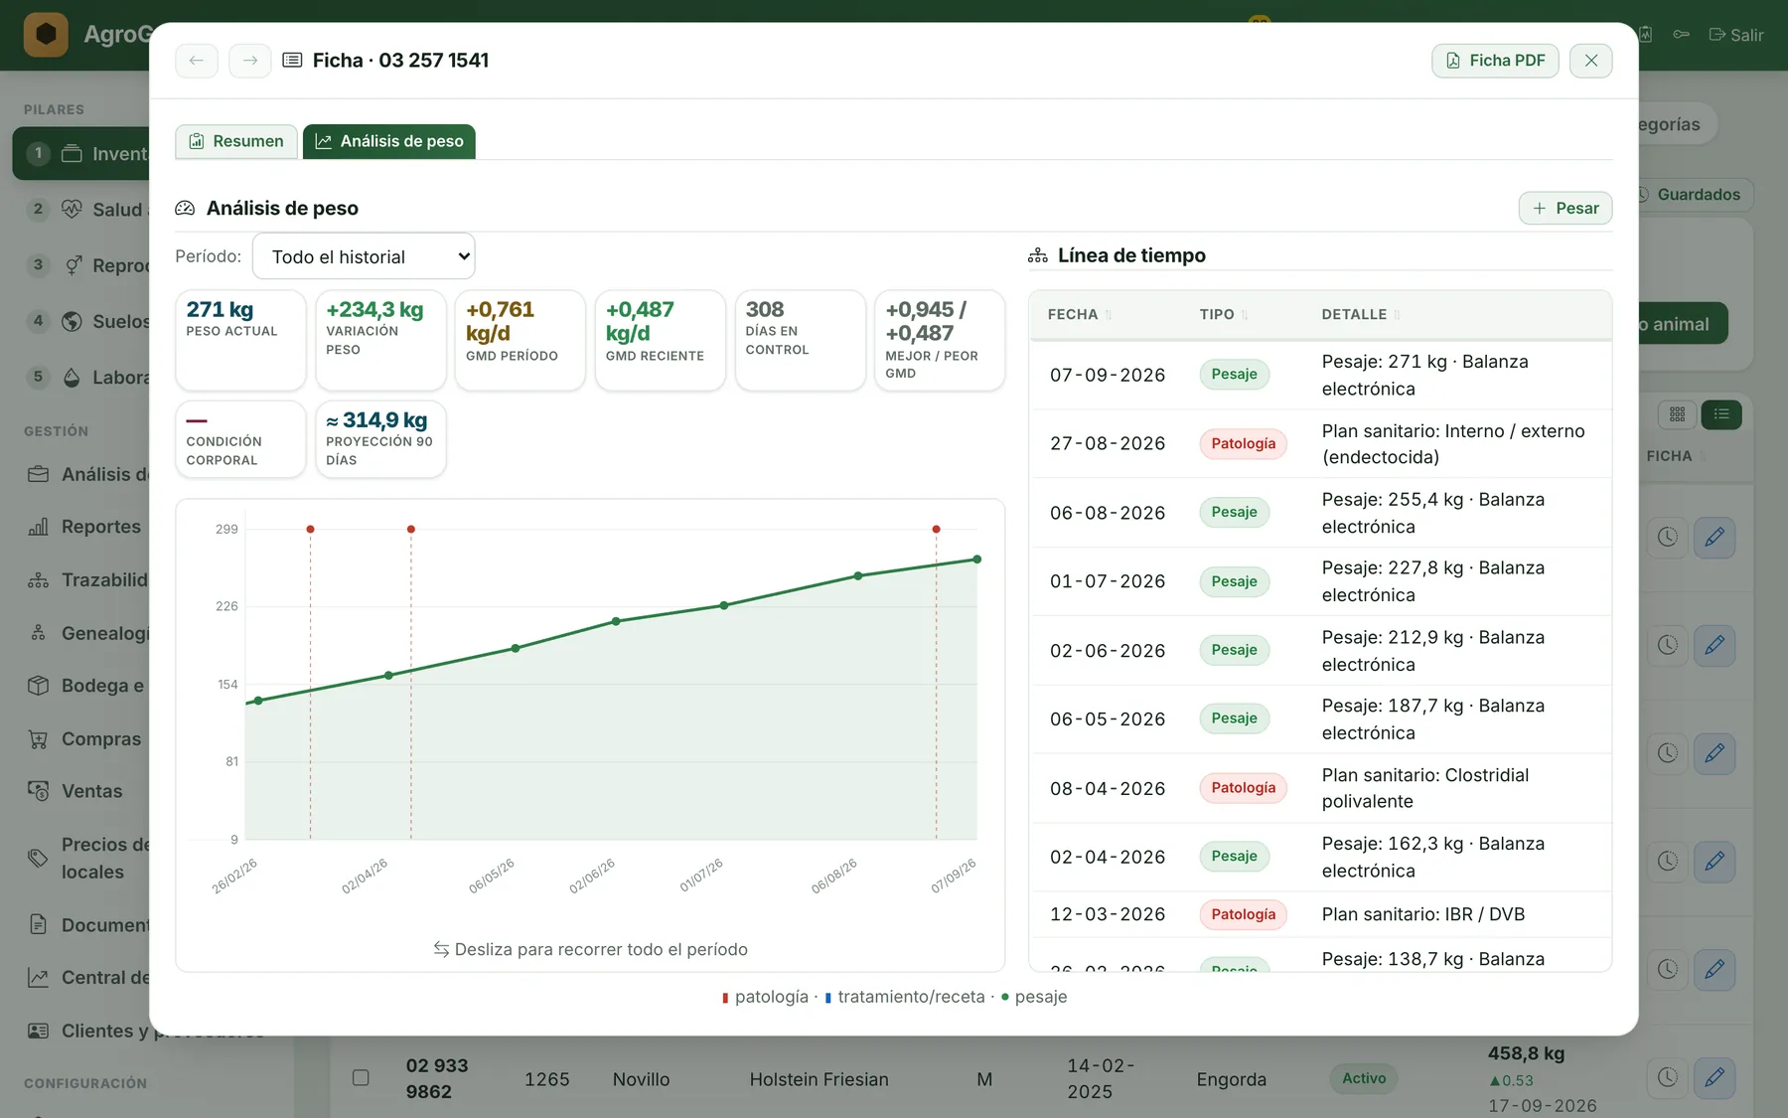Select the "Pesaje: 255,4 kg" timeline entry
Screen dimensions: 1788x1118
pos(1320,513)
